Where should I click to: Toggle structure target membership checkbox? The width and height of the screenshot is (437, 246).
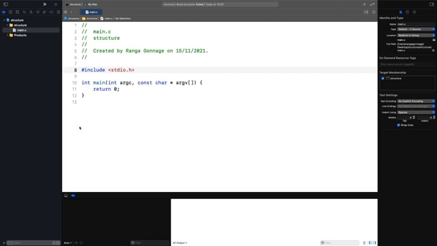click(x=382, y=79)
